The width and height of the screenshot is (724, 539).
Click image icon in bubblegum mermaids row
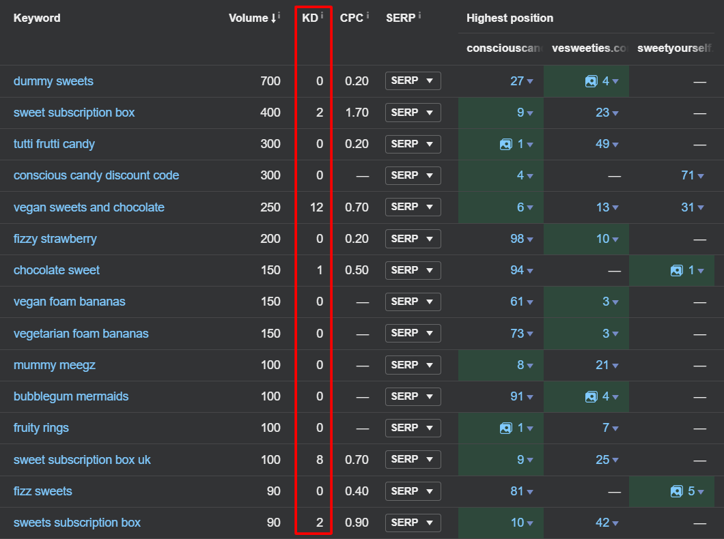pyautogui.click(x=591, y=396)
